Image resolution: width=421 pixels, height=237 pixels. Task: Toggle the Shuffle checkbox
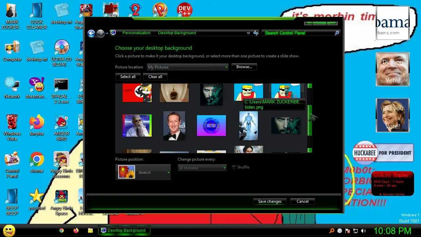[234, 167]
